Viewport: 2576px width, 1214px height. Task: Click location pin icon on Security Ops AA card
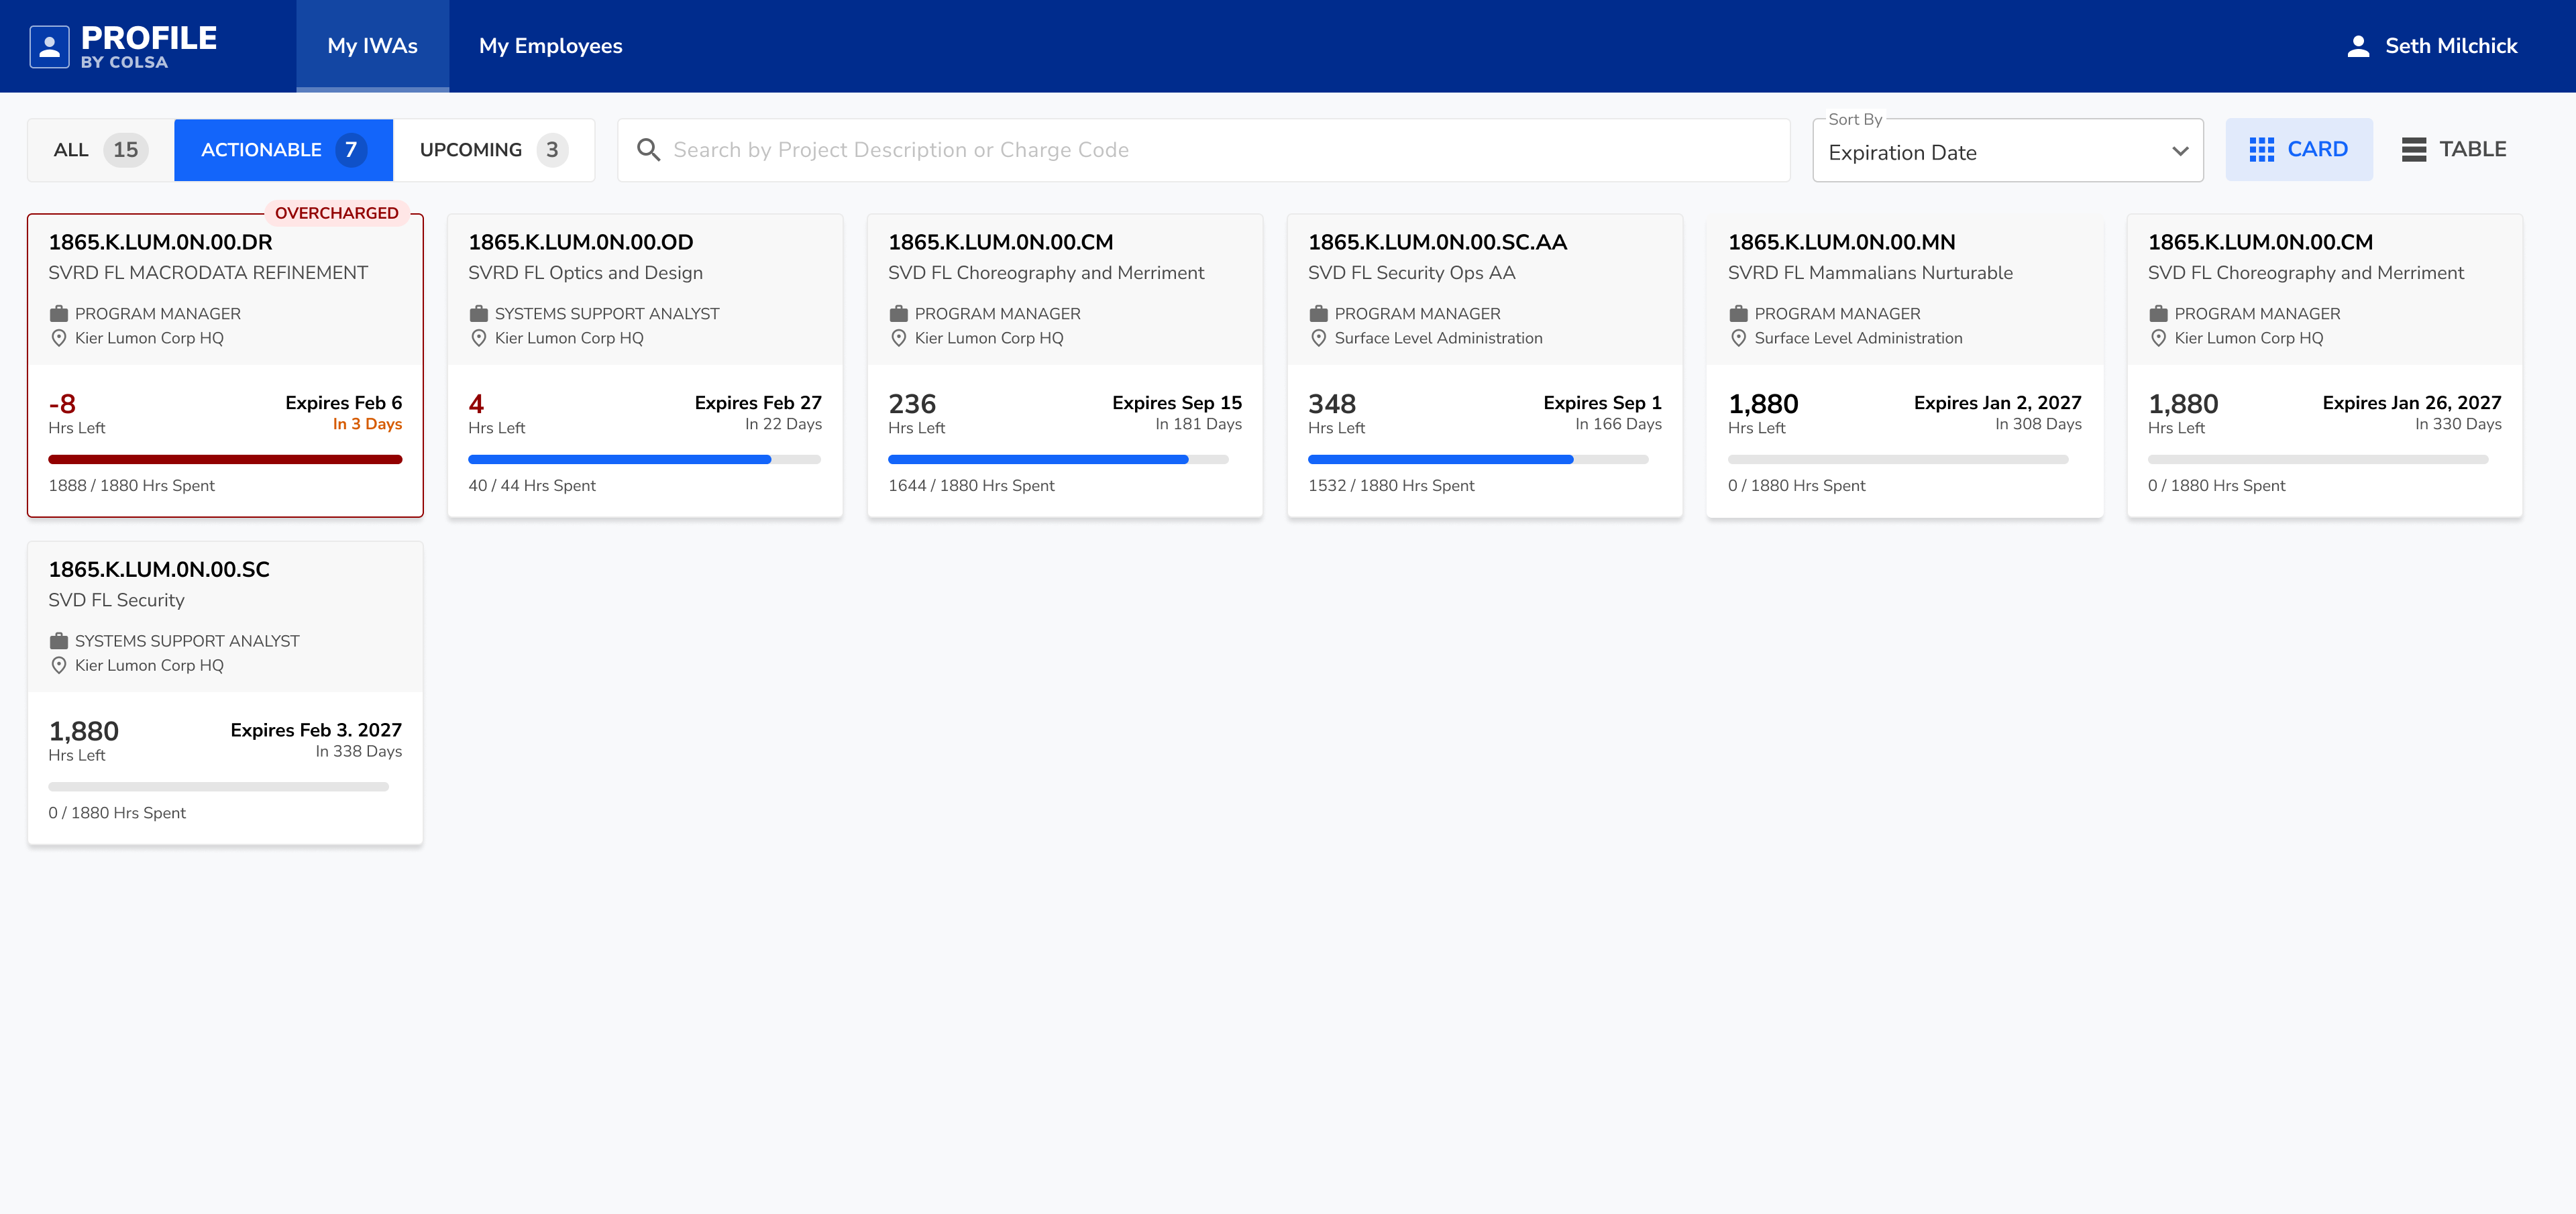1318,338
